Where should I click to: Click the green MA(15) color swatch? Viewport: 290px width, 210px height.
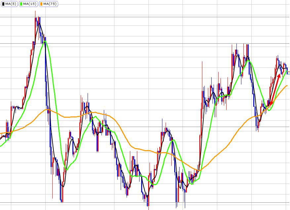click(x=21, y=4)
